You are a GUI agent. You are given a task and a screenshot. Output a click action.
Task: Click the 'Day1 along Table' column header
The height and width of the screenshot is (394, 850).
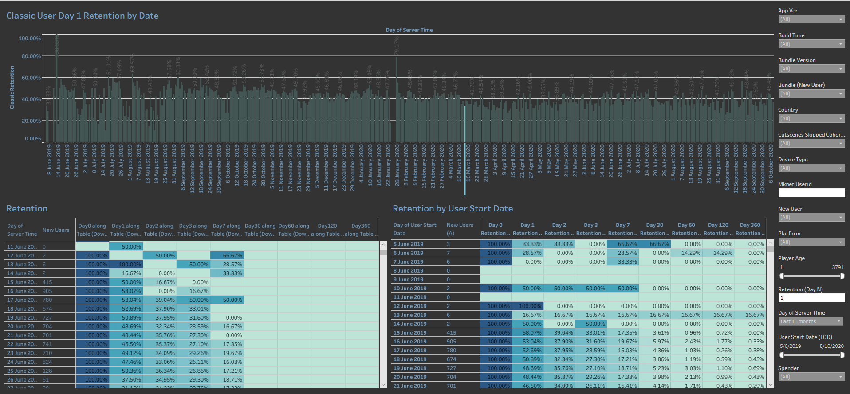126,230
